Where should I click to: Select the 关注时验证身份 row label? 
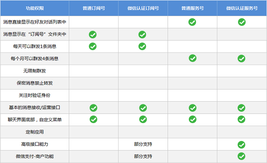click(35, 95)
